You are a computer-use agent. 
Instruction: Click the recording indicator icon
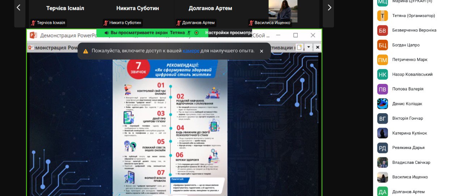coord(196,33)
